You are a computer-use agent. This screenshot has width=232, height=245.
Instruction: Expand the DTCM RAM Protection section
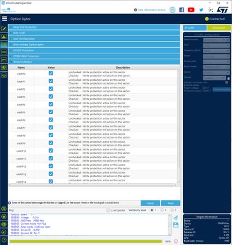94,56
